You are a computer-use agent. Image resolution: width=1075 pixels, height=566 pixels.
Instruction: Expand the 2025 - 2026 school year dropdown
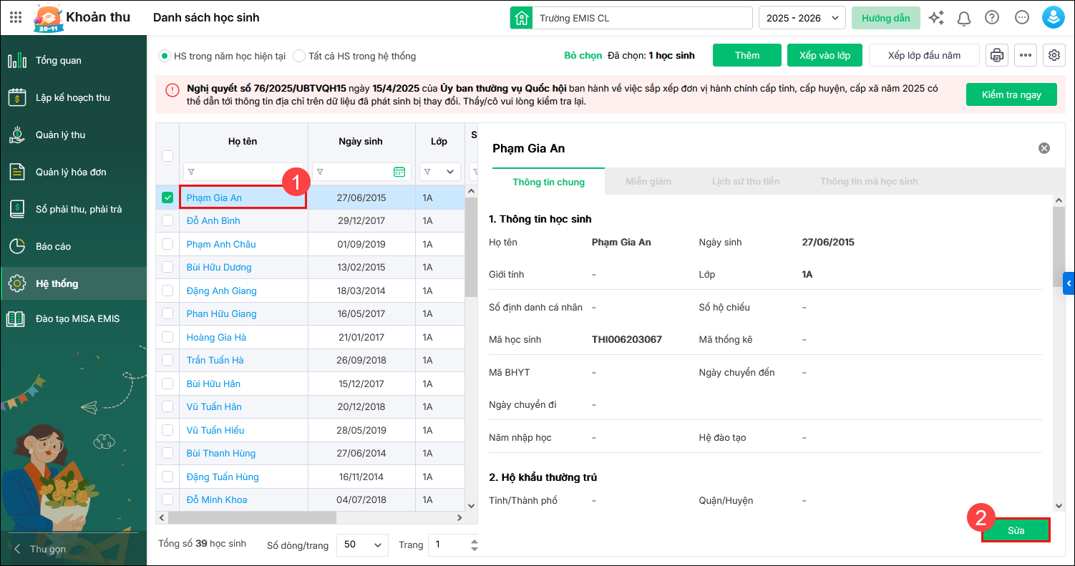[x=802, y=18]
